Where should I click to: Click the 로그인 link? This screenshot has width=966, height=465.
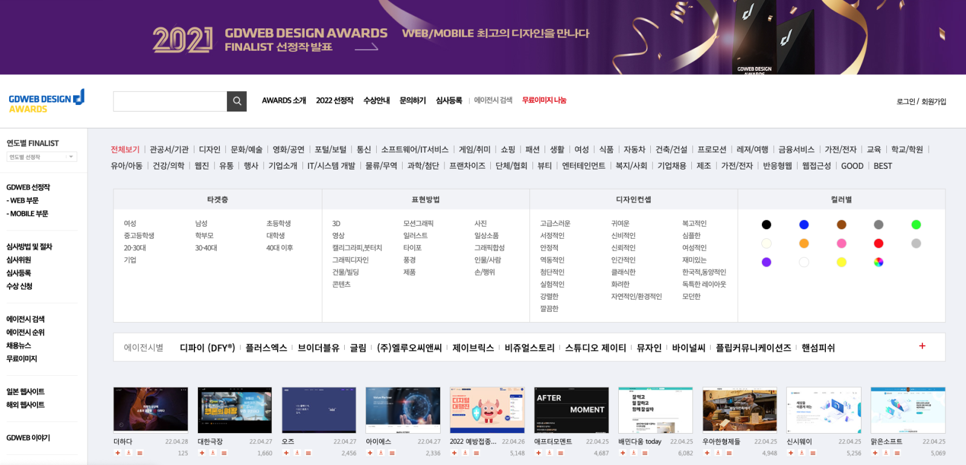[906, 102]
